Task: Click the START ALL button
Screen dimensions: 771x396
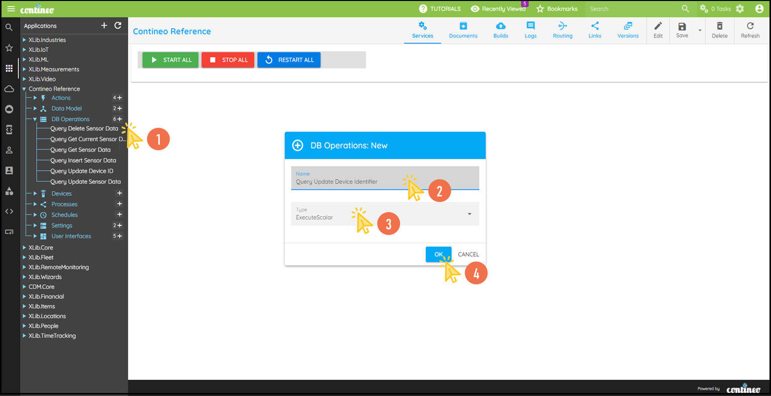Action: pos(170,60)
